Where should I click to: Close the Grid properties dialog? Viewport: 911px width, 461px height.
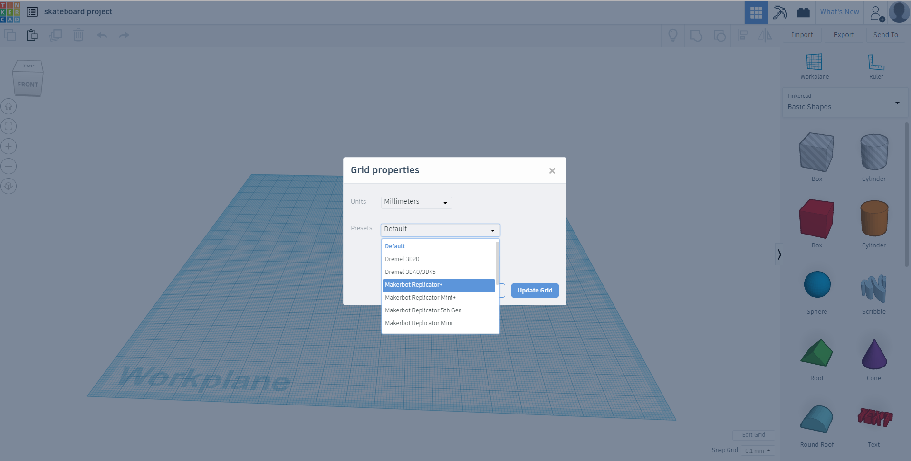pyautogui.click(x=552, y=171)
